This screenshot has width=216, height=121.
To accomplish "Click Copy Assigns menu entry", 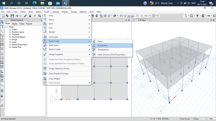I will click(x=67, y=79).
